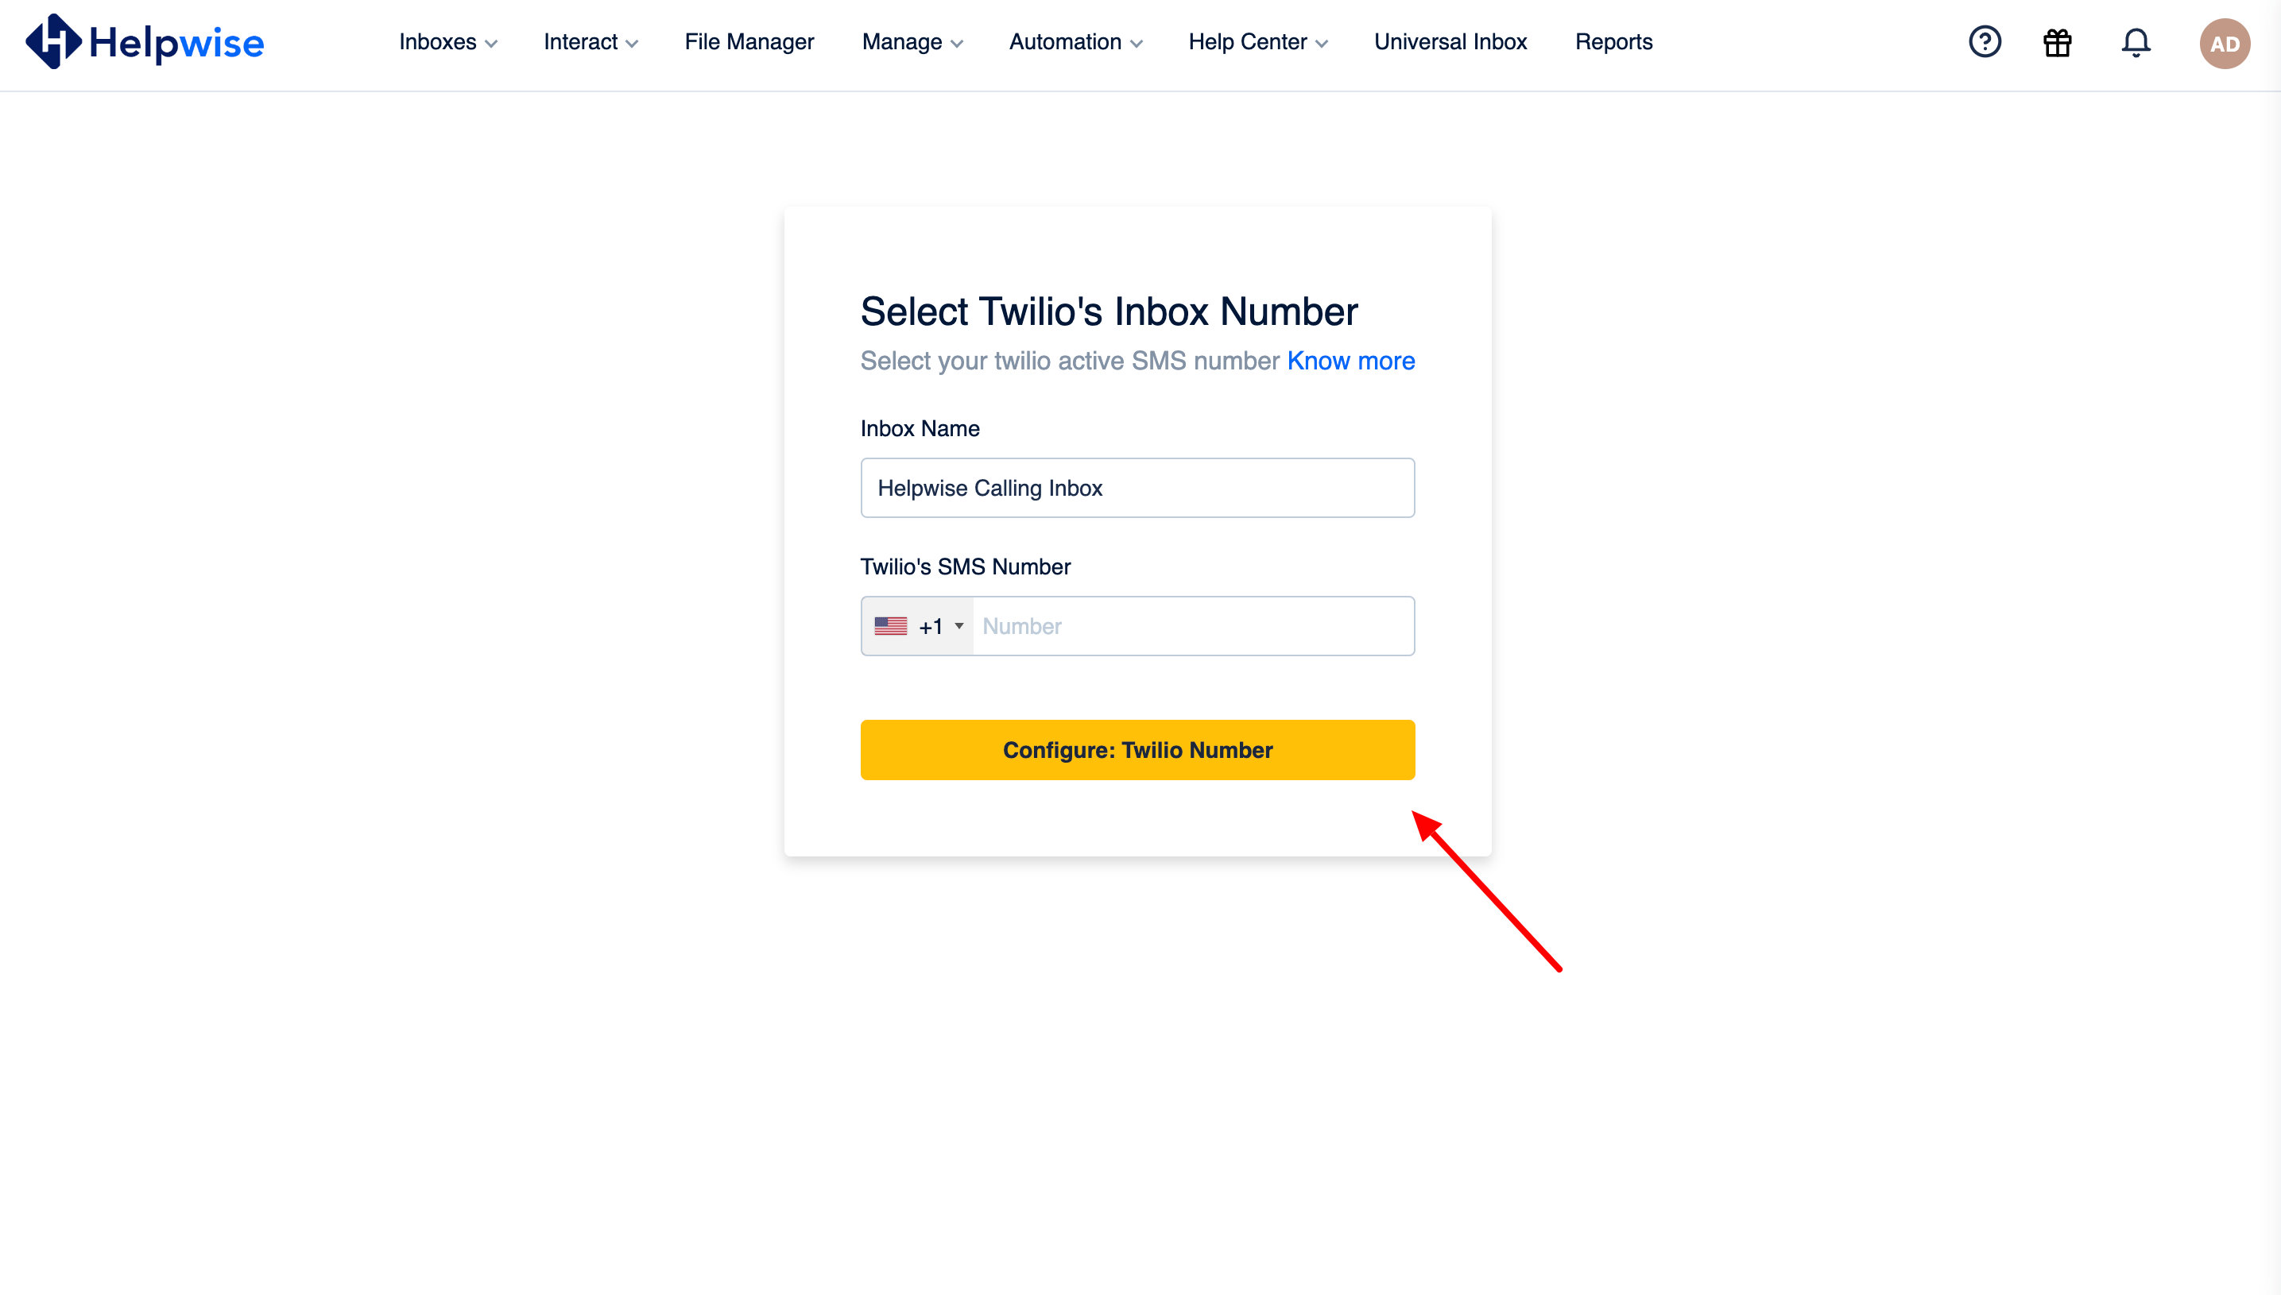Open the +1 country code selector
The width and height of the screenshot is (2281, 1295).
pyautogui.click(x=918, y=626)
